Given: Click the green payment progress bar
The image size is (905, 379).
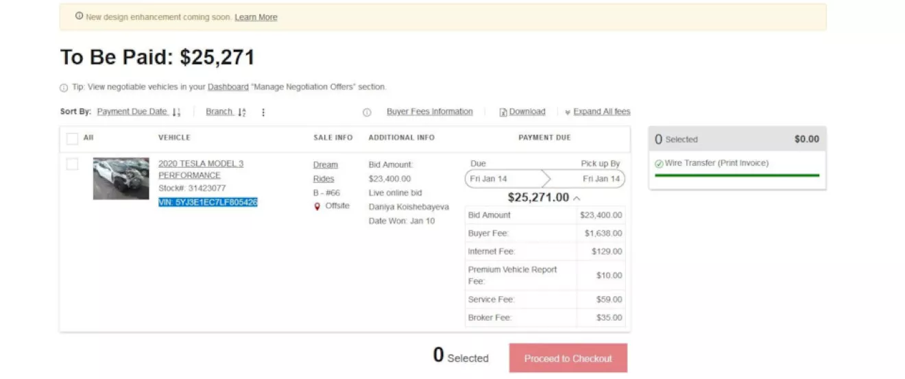Looking at the screenshot, I should (737, 175).
